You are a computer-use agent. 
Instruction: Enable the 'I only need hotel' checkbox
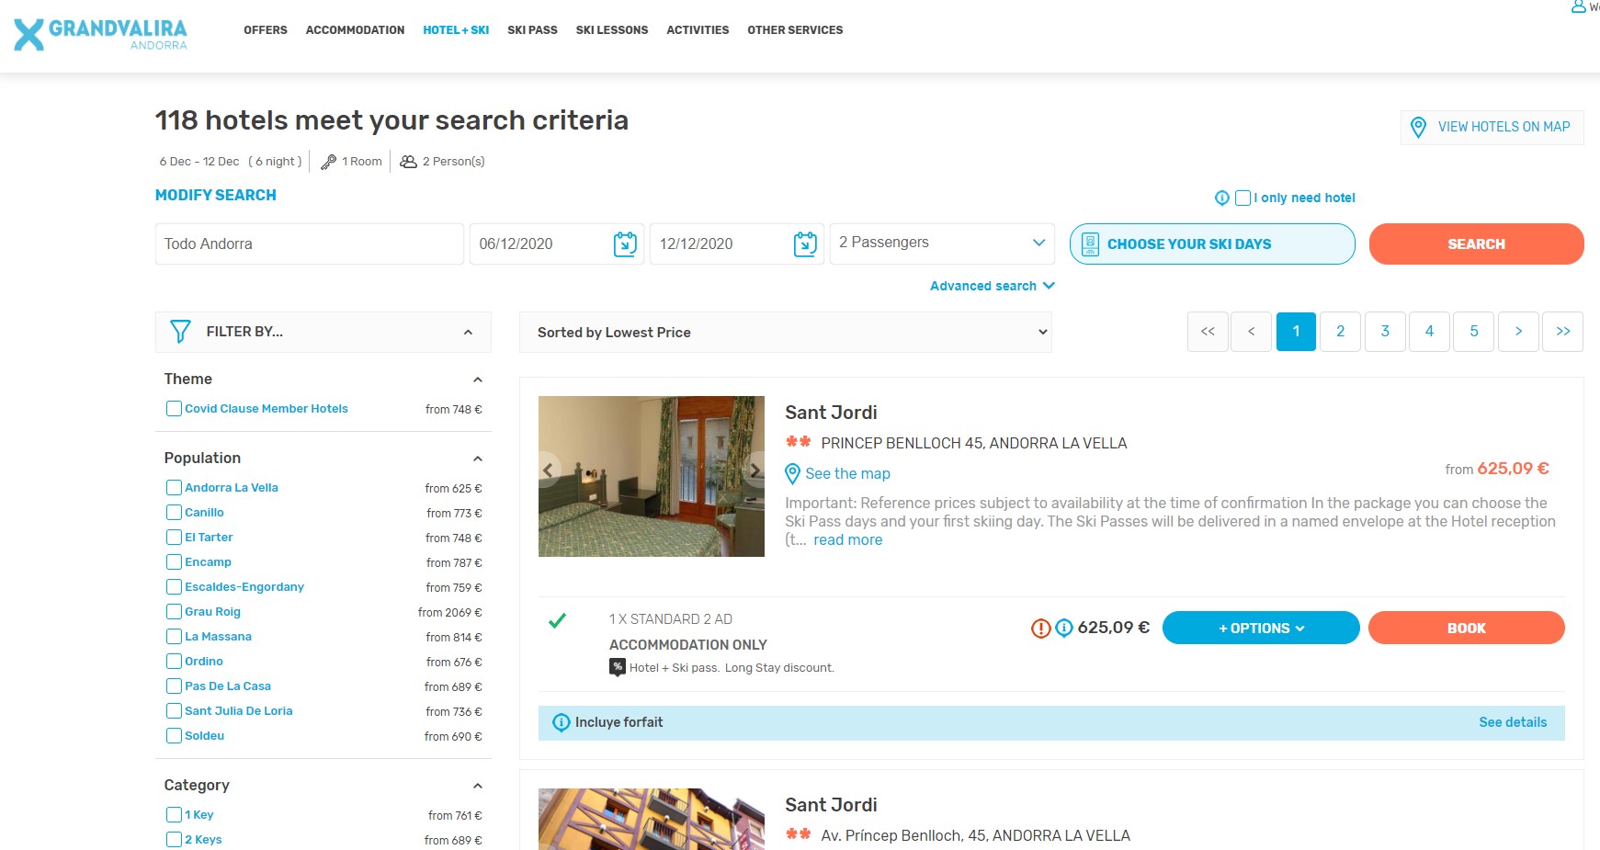(x=1243, y=198)
